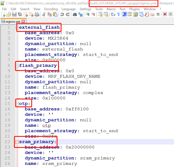
Task: Collapse the sram_primary fold marker
Action: point(17,142)
